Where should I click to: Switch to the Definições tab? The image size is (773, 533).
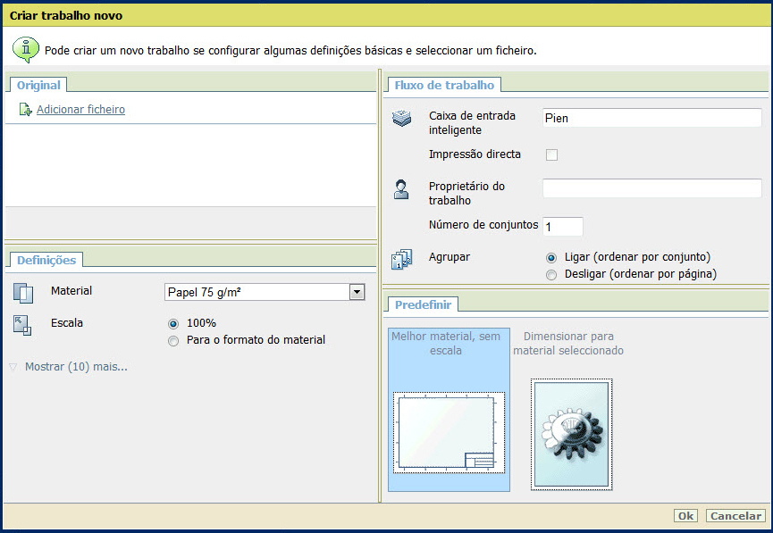[x=46, y=260]
